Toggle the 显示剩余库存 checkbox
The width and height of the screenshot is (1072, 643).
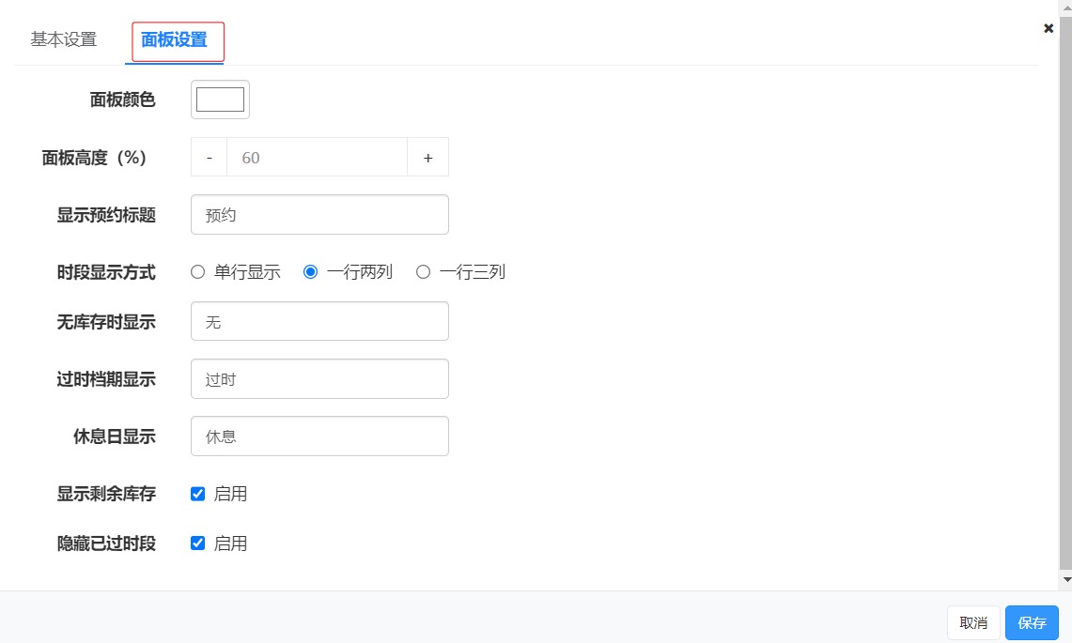coord(197,494)
